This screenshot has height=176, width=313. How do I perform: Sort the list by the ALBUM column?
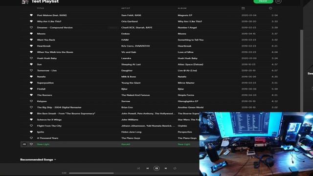pyautogui.click(x=182, y=8)
